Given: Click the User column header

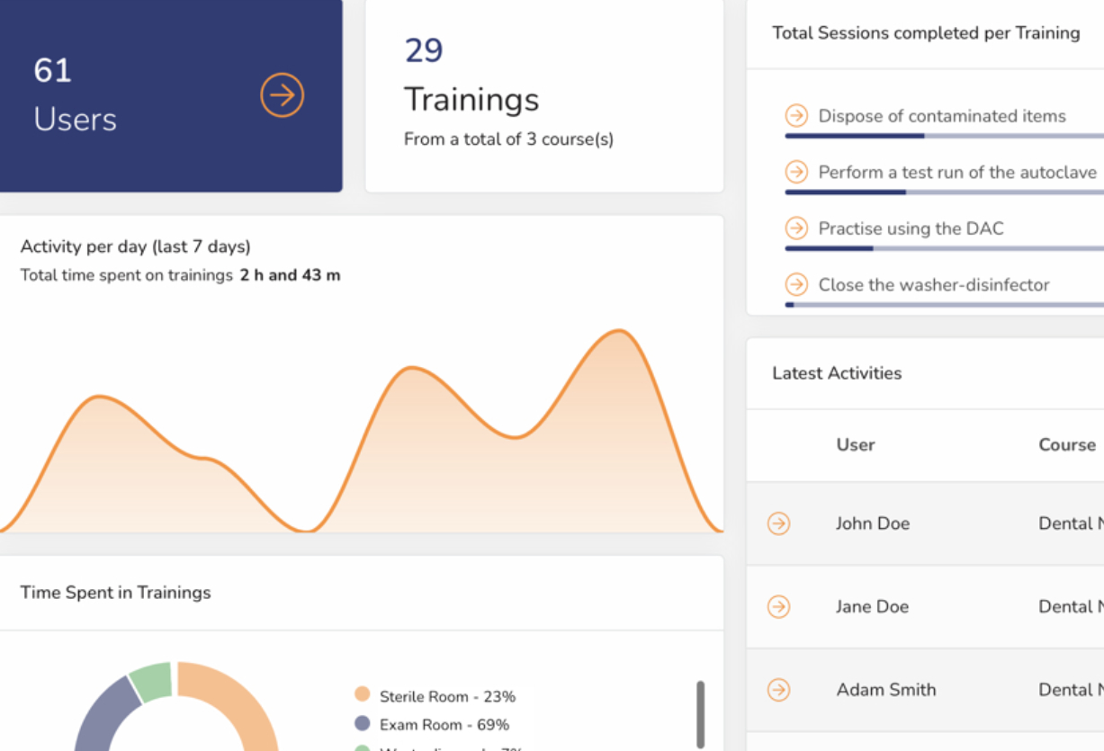Looking at the screenshot, I should tap(856, 444).
